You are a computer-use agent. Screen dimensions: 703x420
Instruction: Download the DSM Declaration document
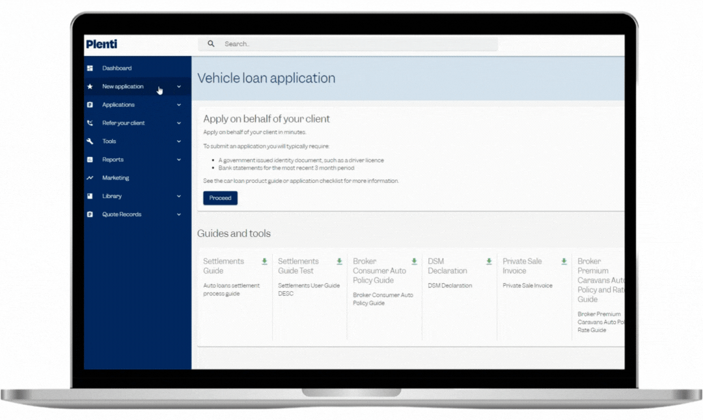coord(489,261)
